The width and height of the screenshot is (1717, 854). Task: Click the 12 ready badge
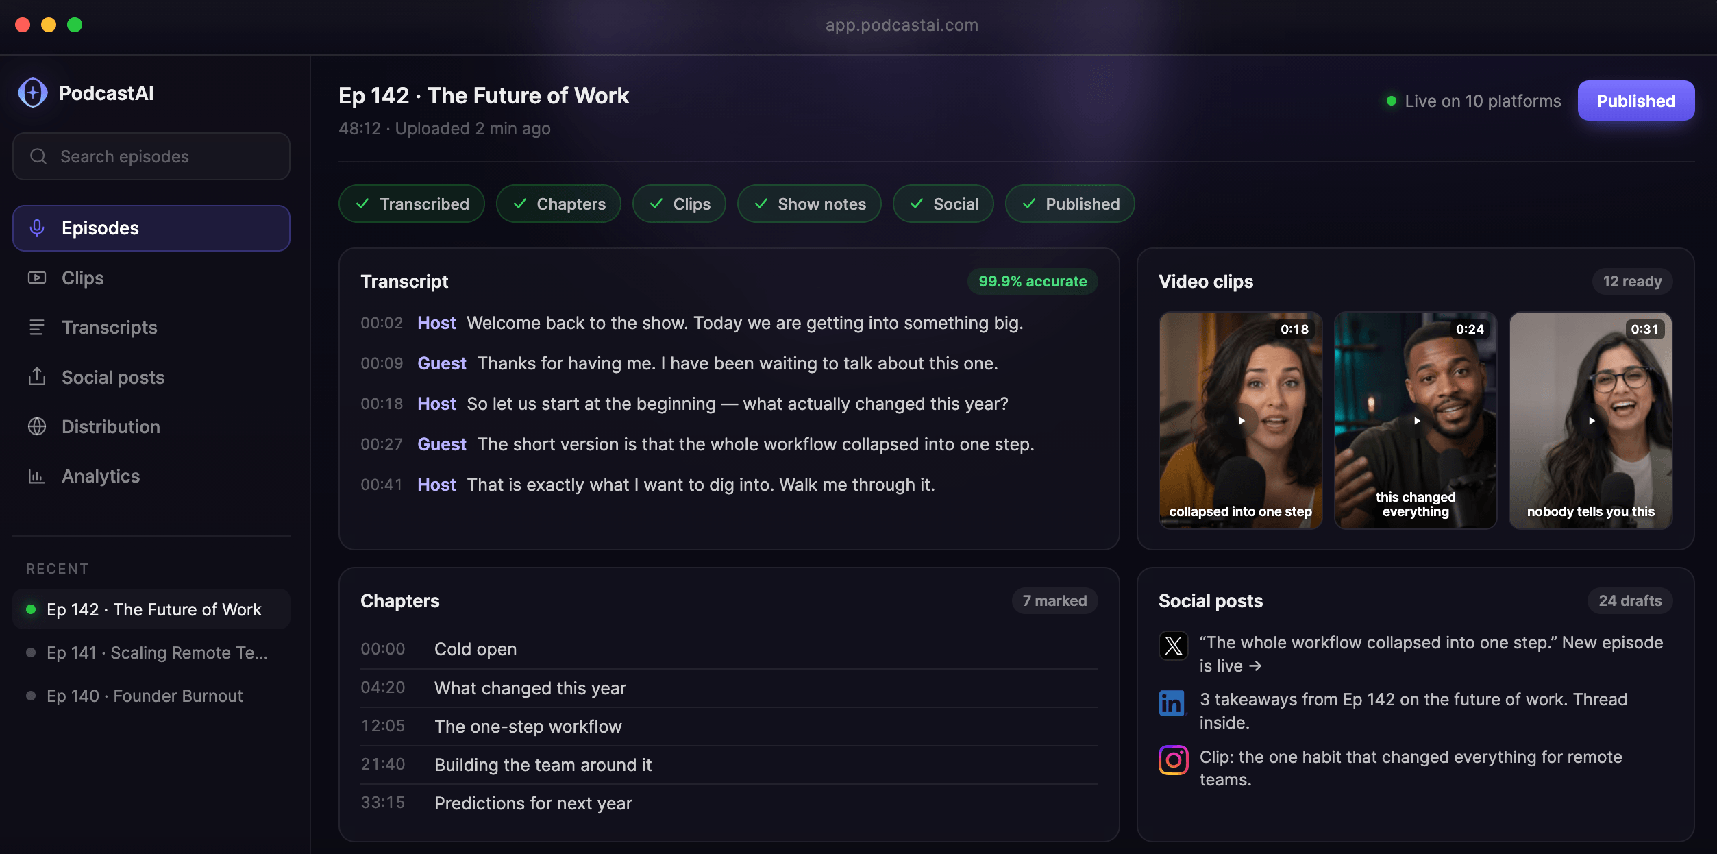[1632, 281]
